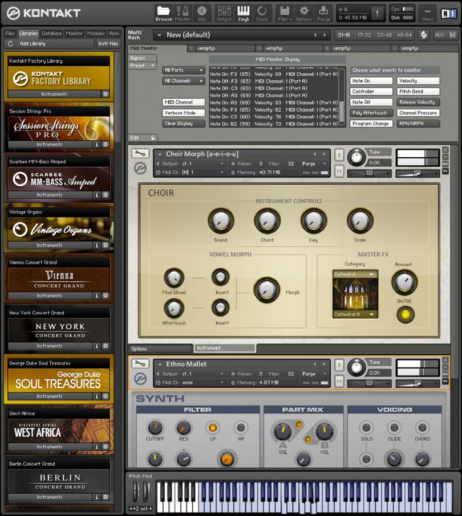This screenshot has height=516, width=462.
Task: Toggle Master FX On/Off yellow button
Action: [405, 314]
